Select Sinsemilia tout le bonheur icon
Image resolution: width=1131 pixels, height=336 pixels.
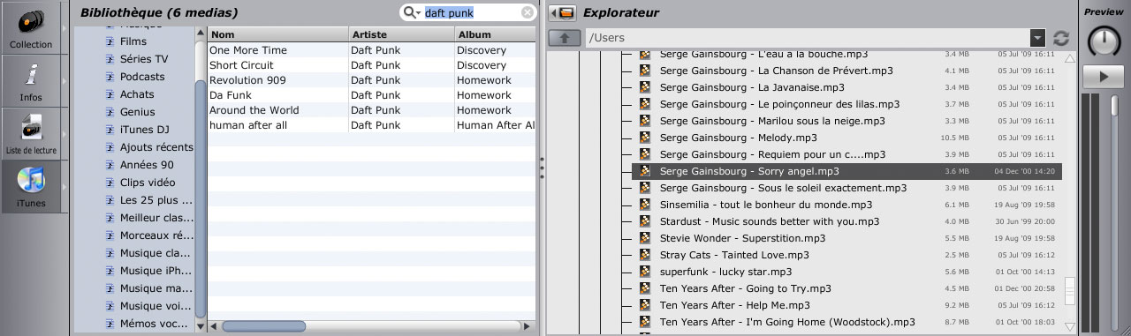[646, 205]
